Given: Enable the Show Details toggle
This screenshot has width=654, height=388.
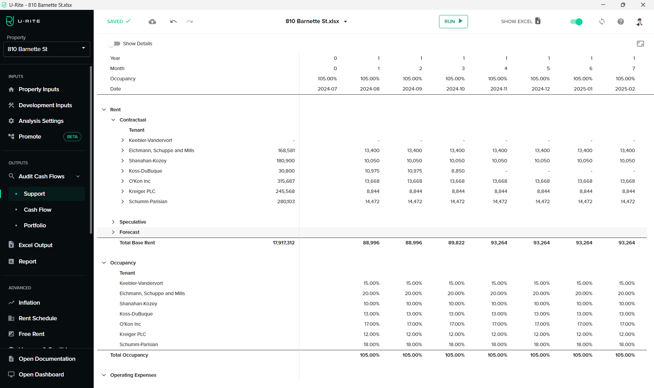Looking at the screenshot, I should coord(114,44).
